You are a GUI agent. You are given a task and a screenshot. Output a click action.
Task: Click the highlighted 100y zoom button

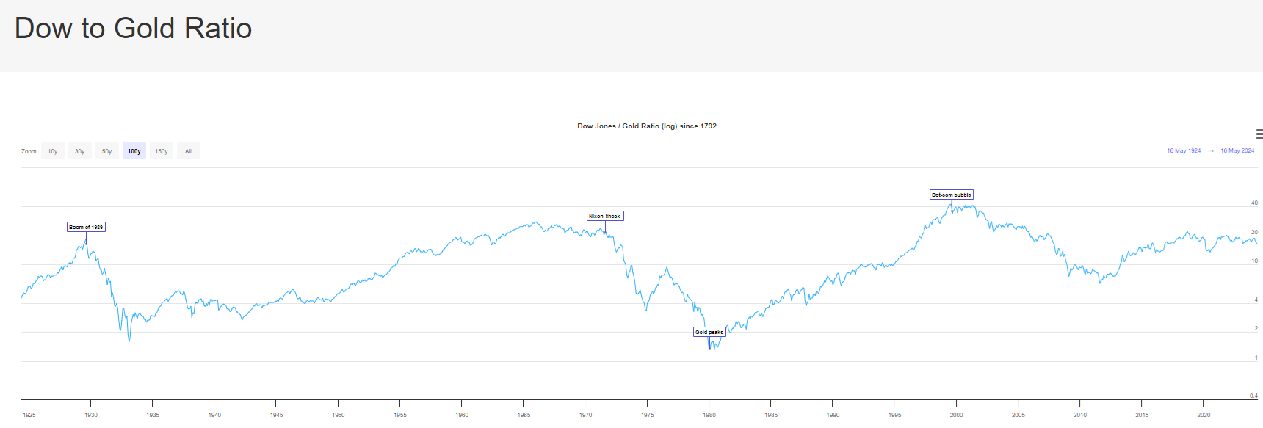pyautogui.click(x=134, y=151)
